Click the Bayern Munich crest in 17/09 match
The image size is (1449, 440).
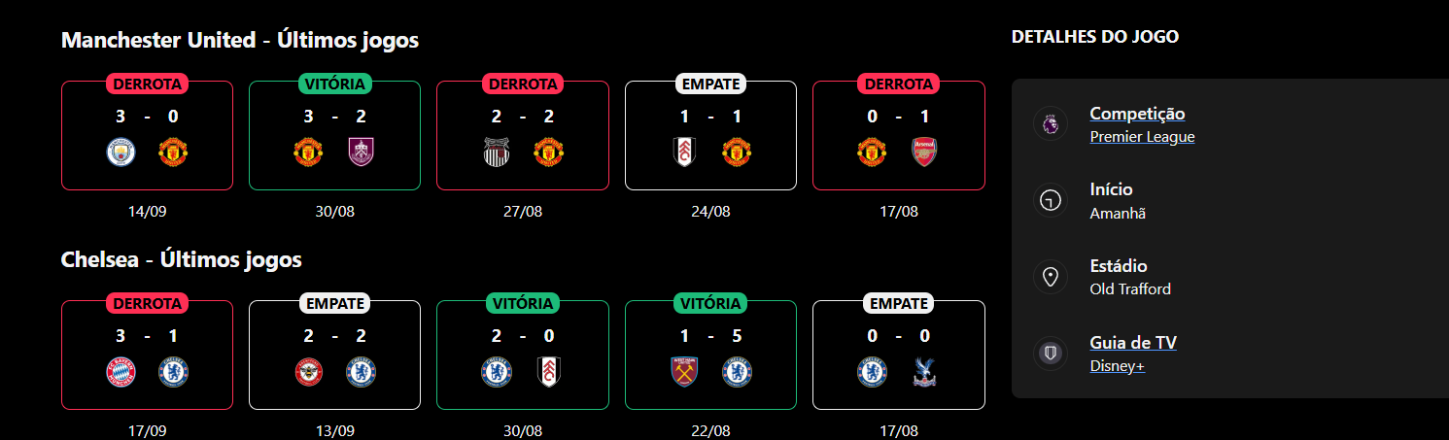[x=121, y=372]
